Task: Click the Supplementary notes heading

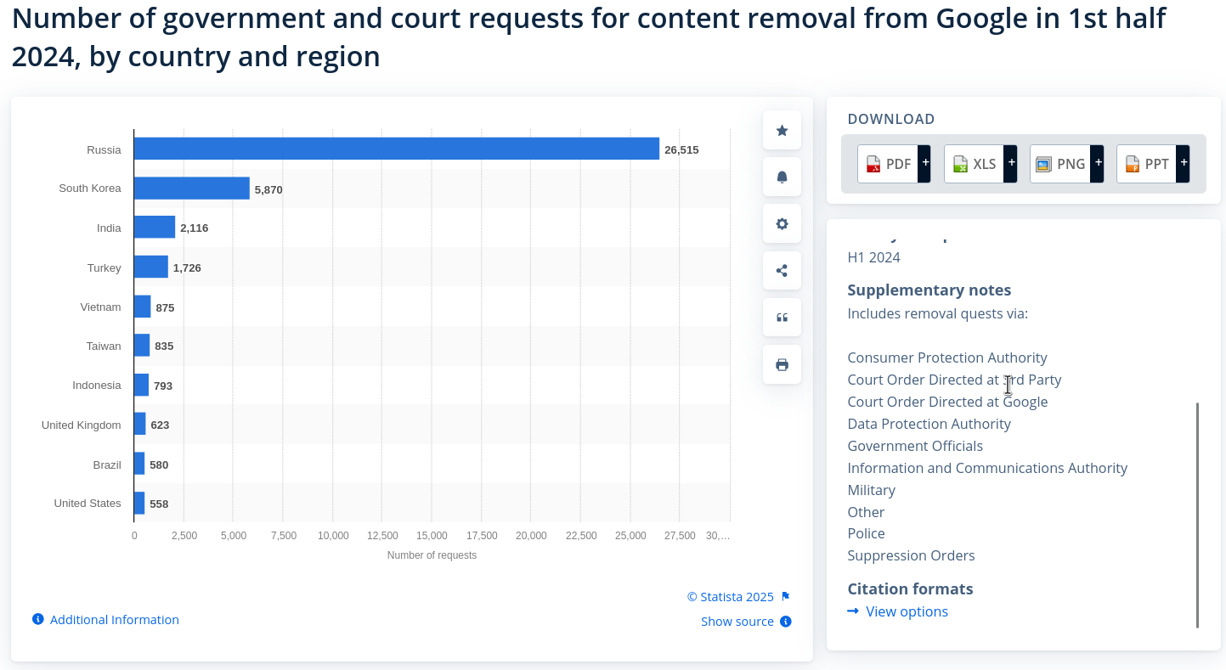Action: [929, 290]
